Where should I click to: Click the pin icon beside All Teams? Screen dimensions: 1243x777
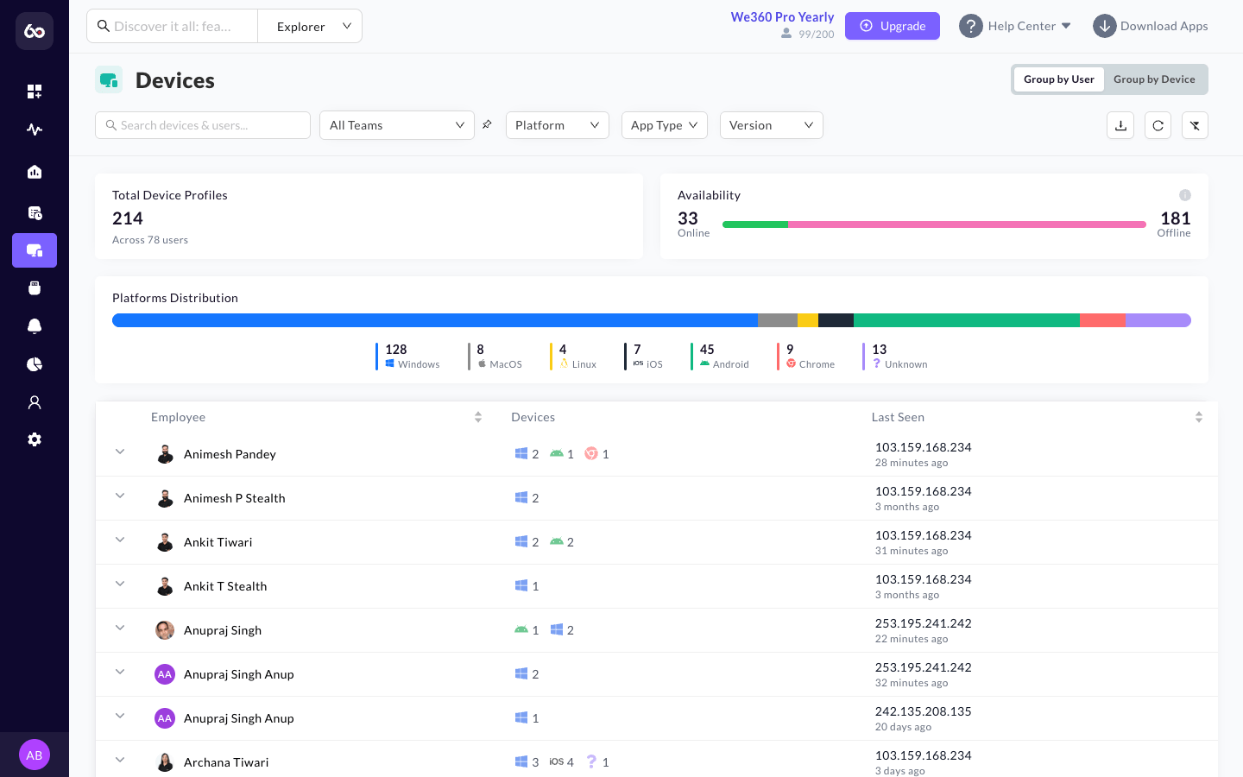(x=487, y=125)
